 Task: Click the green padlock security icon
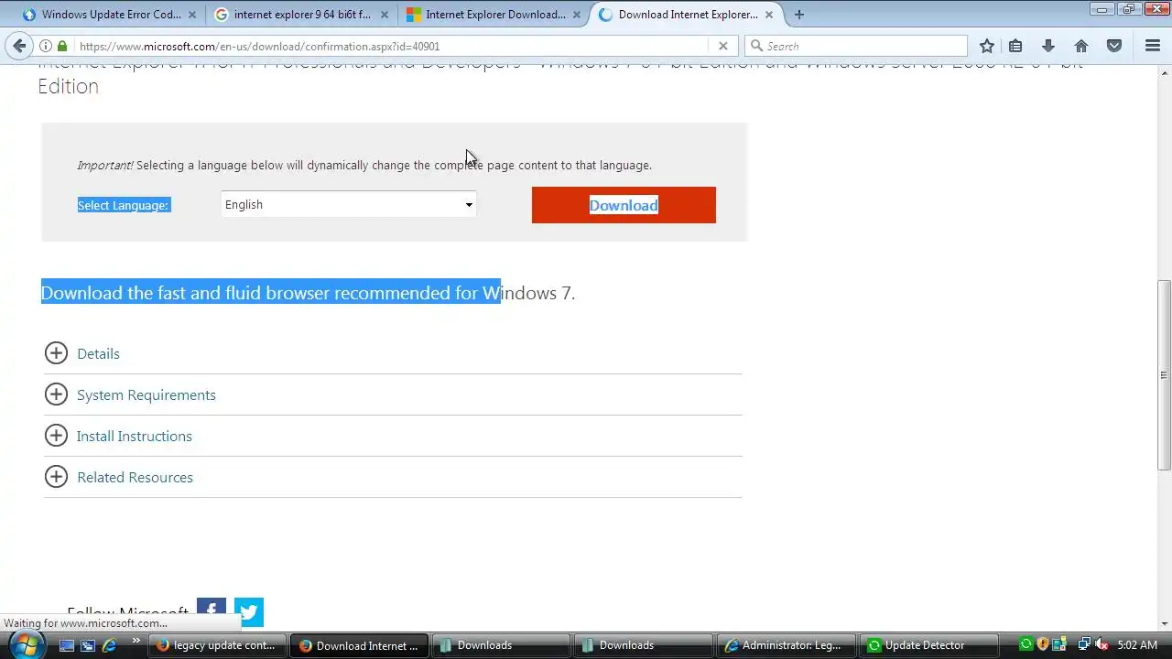click(62, 46)
